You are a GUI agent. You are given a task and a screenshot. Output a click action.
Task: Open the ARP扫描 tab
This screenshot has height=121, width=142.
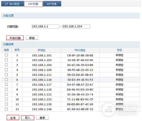33,4
